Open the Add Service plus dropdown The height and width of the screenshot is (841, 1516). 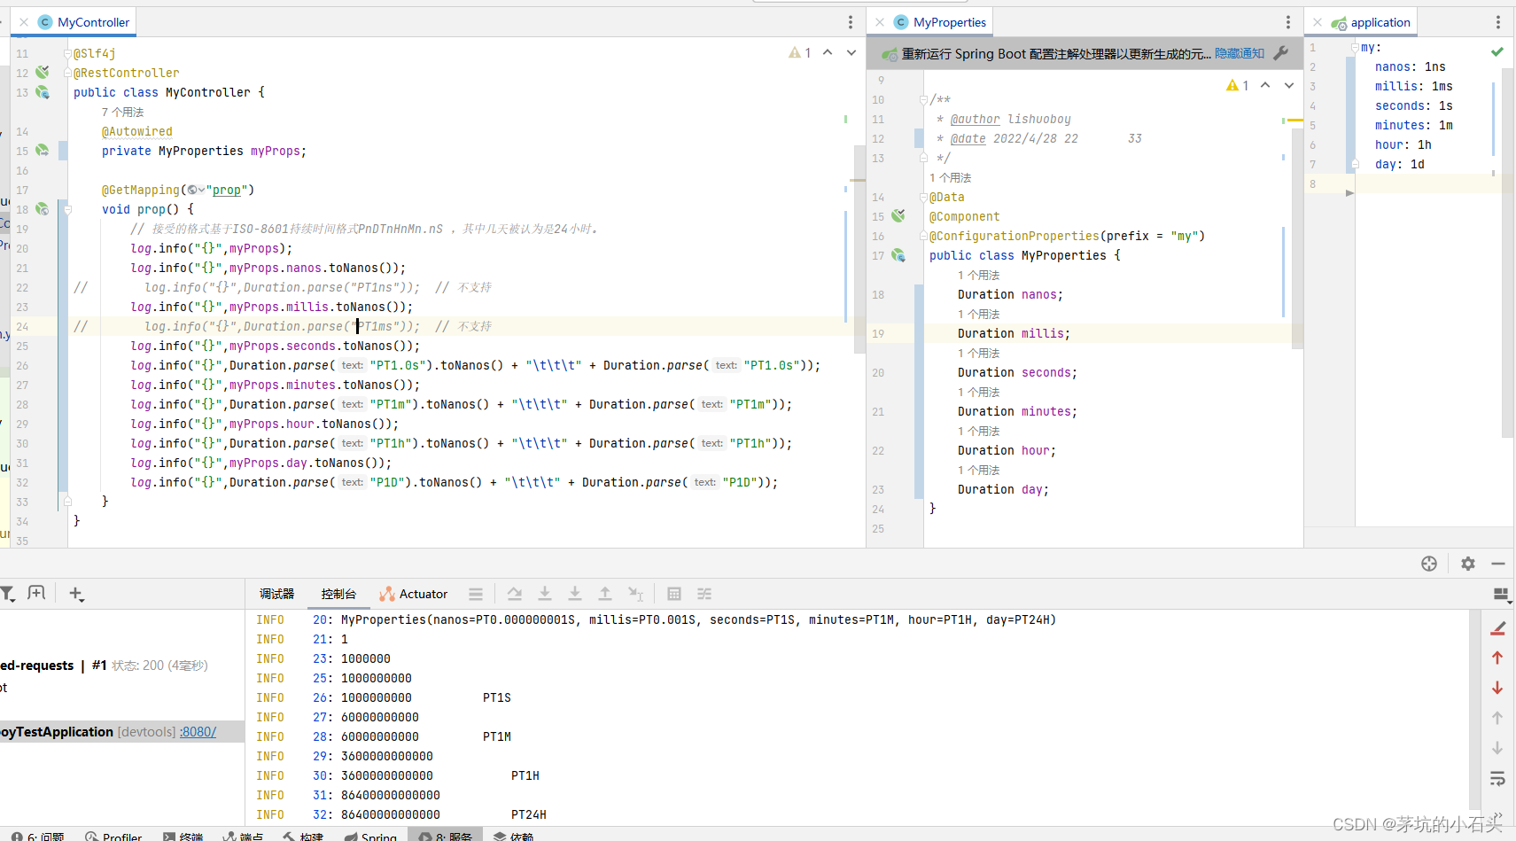tap(76, 594)
